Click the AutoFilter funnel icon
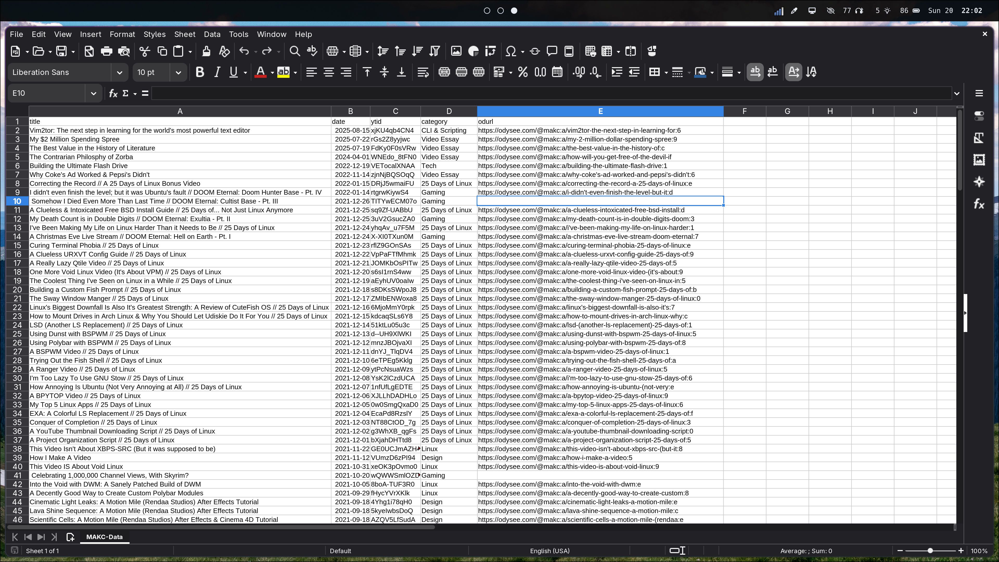 [435, 51]
